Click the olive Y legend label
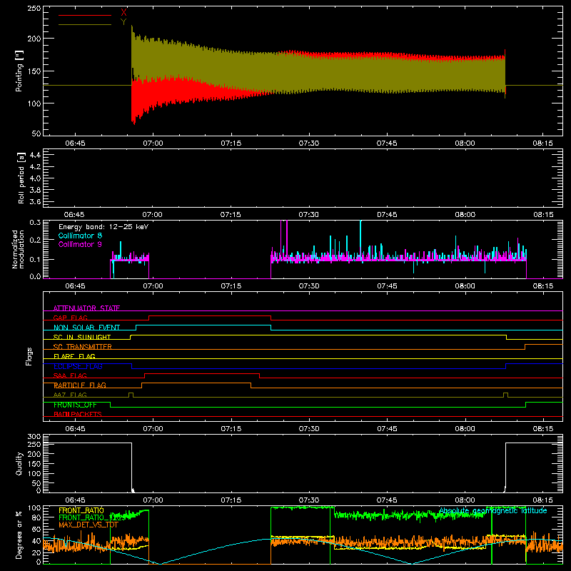Image resolution: width=571 pixels, height=571 pixels. click(x=123, y=22)
